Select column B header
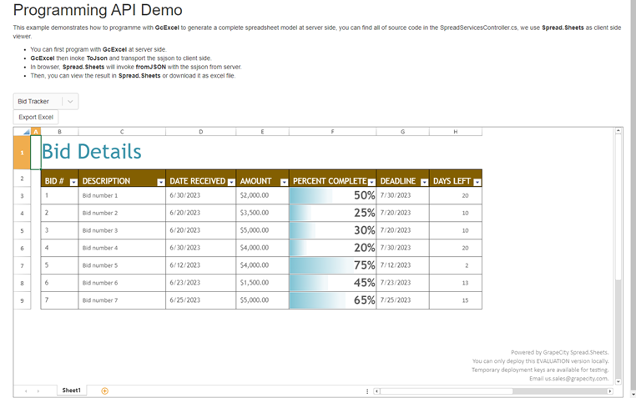Viewport: 636px width, 398px height. 59,132
